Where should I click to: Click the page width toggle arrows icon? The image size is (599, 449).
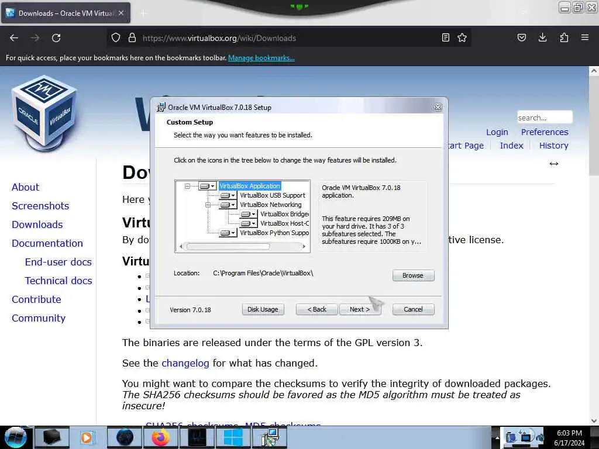tap(554, 164)
